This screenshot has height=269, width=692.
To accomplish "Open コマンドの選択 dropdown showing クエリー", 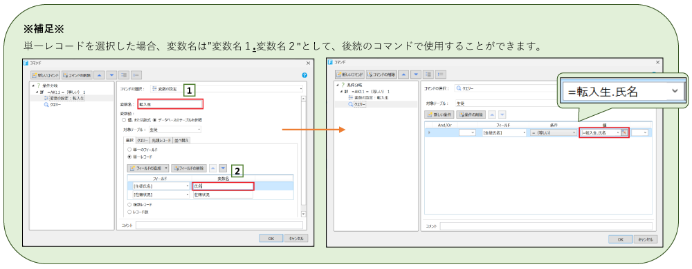I will point(507,89).
